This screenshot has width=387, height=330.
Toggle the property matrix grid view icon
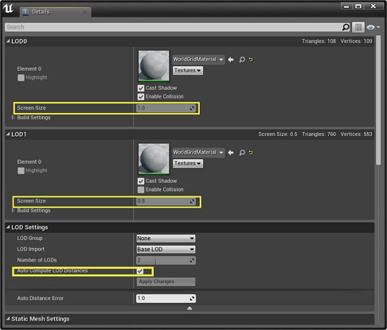click(358, 27)
